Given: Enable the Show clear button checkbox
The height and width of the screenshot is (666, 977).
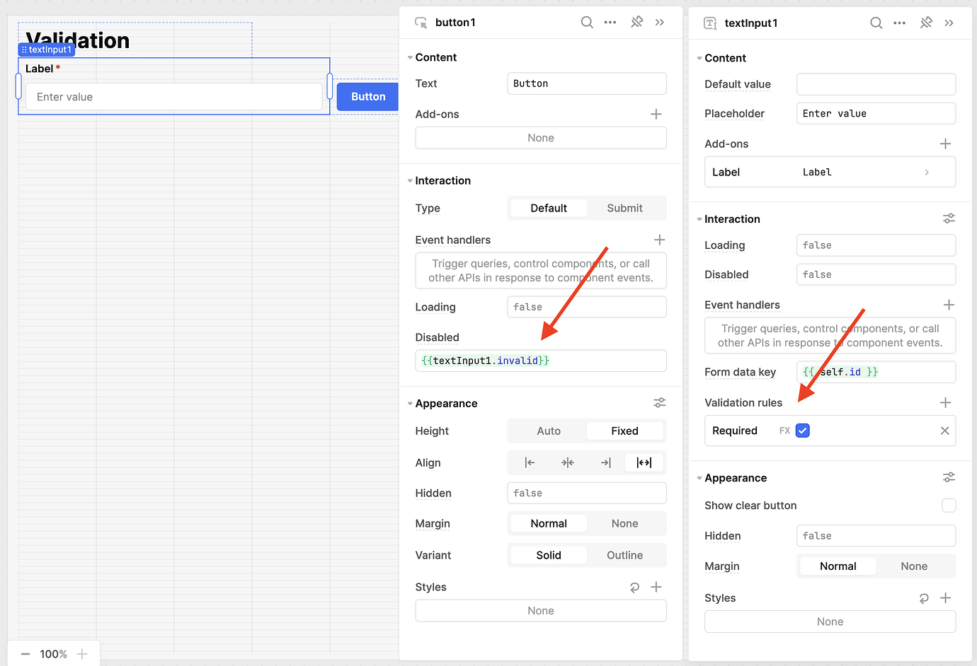Looking at the screenshot, I should click(949, 506).
